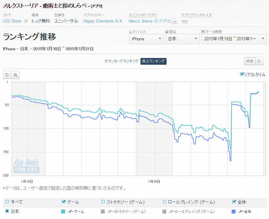The height and width of the screenshot is (219, 269).
Task: Toggle the 日本 country checkbox
Action: click(7, 211)
